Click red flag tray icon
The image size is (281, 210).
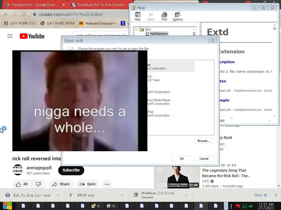[238, 206]
